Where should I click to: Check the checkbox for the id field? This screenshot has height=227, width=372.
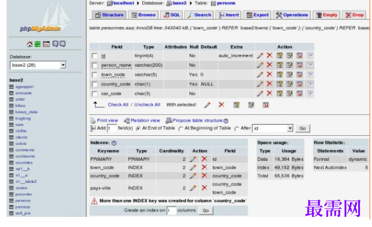point(94,56)
